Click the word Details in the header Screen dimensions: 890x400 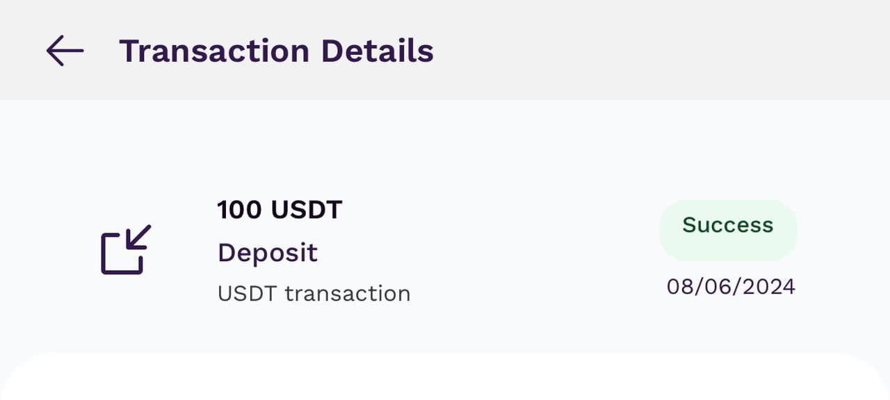[x=377, y=51]
